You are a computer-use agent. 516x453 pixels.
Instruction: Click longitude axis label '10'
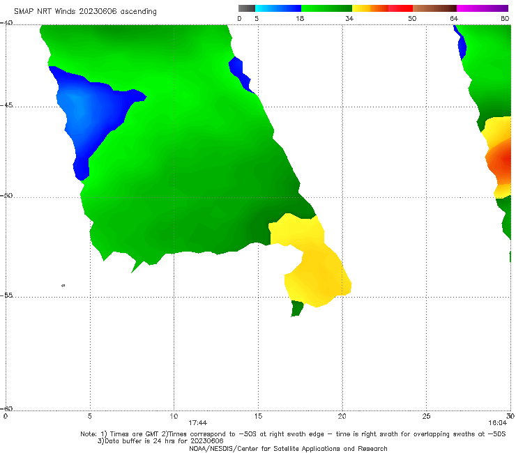pos(174,417)
